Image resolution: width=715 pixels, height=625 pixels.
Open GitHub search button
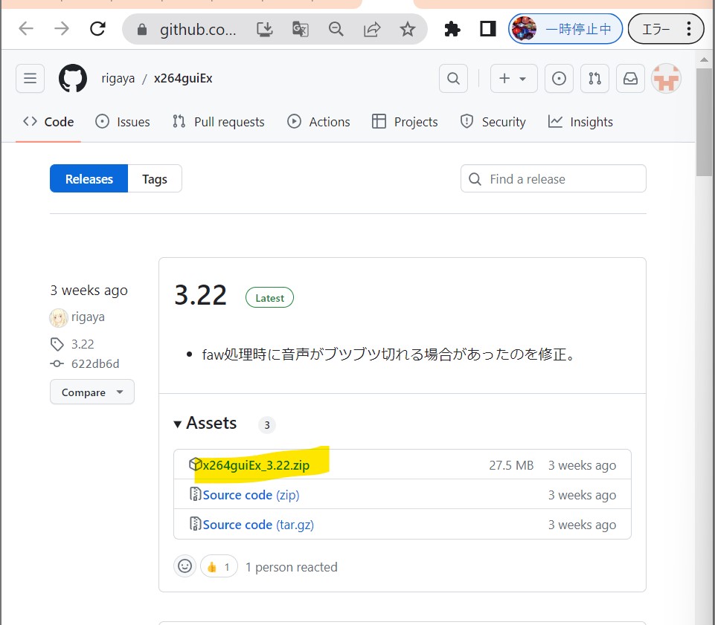[453, 78]
